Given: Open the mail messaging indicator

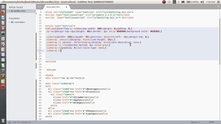Looking at the screenshot, I should tap(183, 2).
